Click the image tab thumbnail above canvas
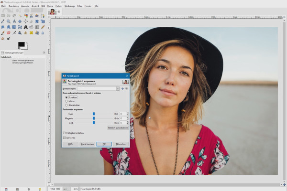Image resolution: width=287 pixels, height=191 pixels. pos(52,11)
